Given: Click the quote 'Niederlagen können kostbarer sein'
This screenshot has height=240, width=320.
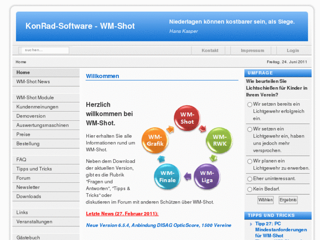Looking at the screenshot, I should pos(232,22).
